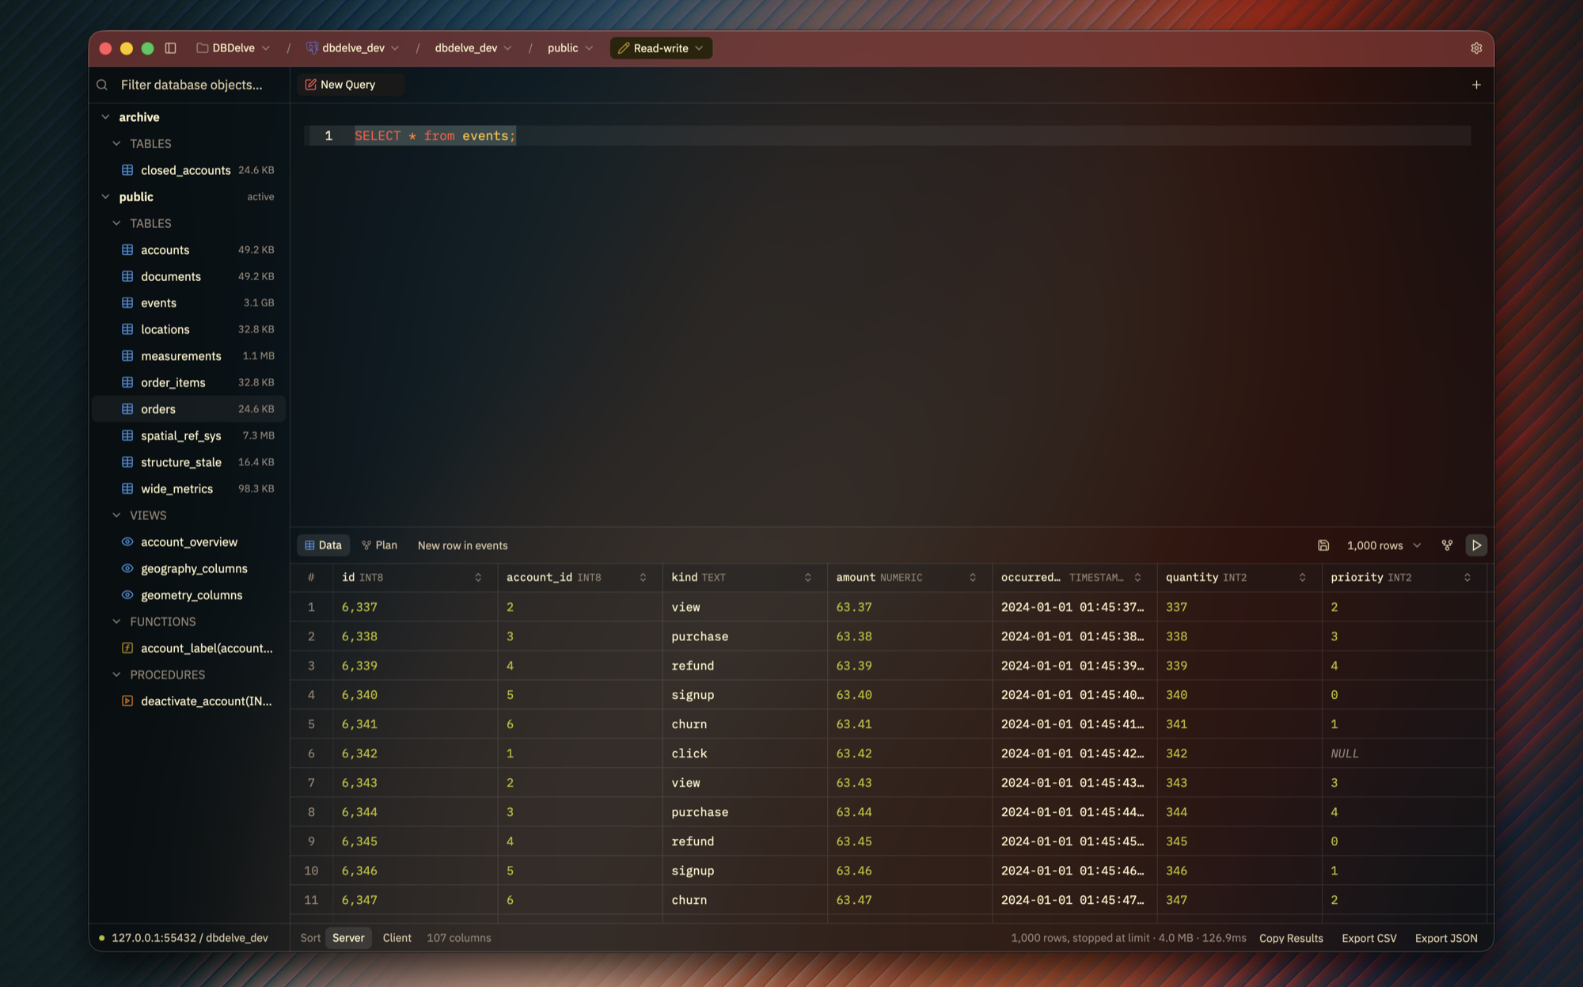Sort by the quantity column sort icon
The height and width of the screenshot is (987, 1583).
[x=1302, y=578]
